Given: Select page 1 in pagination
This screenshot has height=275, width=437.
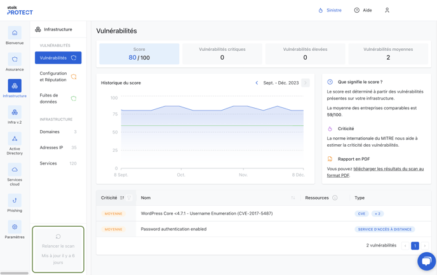Looking at the screenshot, I should (415, 246).
